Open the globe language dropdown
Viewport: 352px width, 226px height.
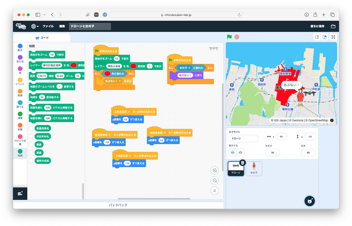point(35,26)
